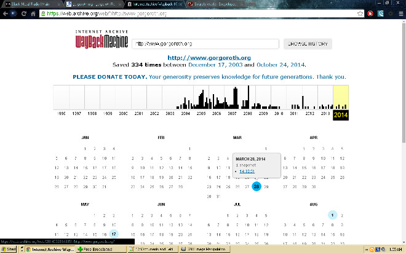Viewport: 406px width, 254px height.
Task: Click Internet Archive Wayback taskbar item
Action: click(x=50, y=249)
